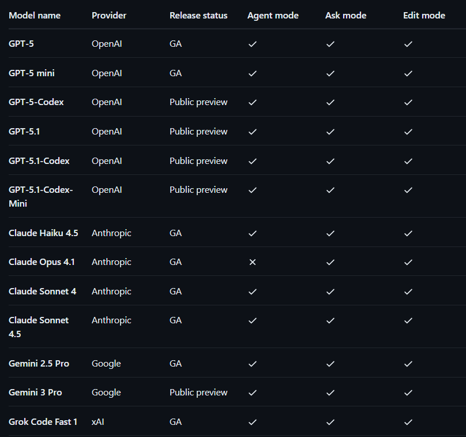This screenshot has width=466, height=437.
Task: Click the xAI provider cell
Action: click(98, 422)
